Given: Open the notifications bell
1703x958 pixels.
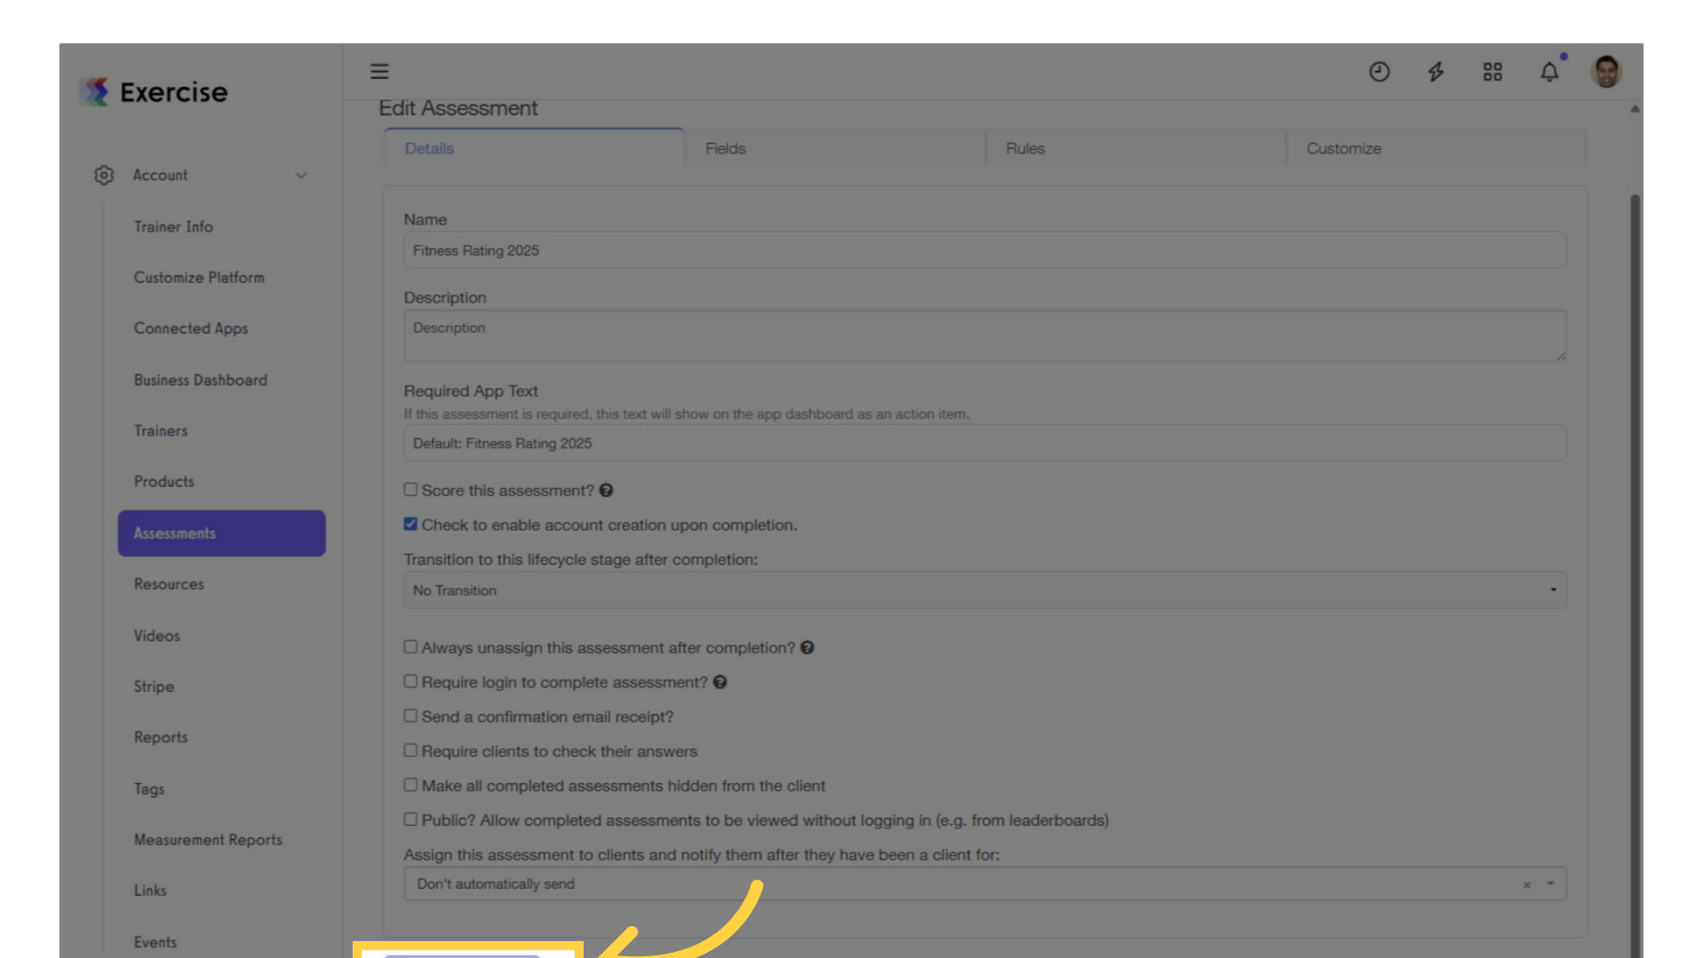Looking at the screenshot, I should pos(1550,72).
